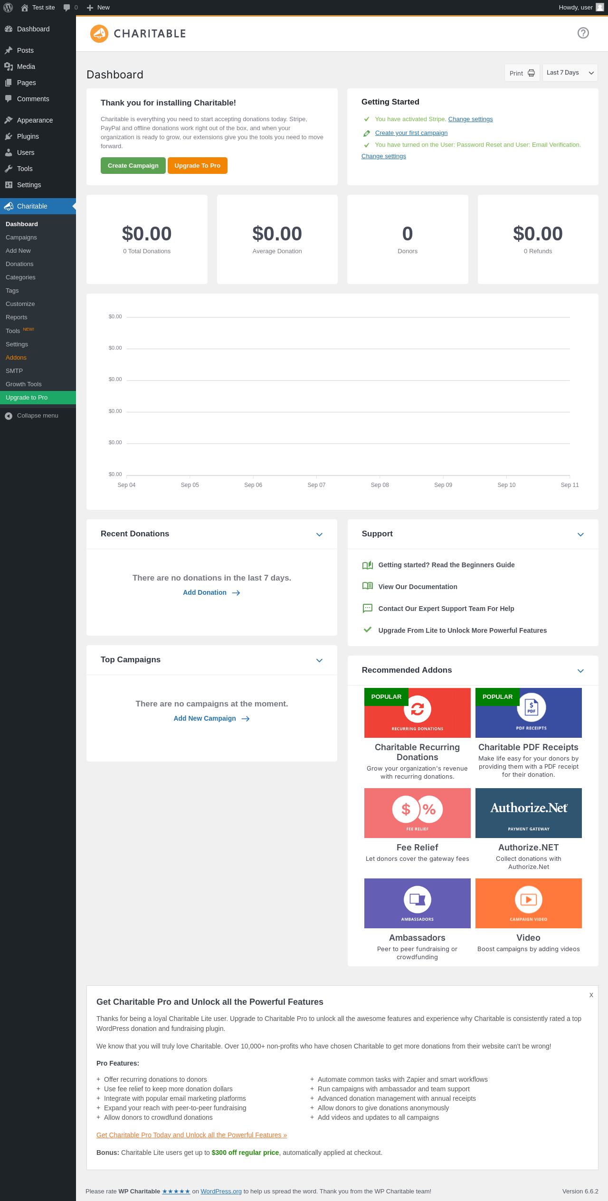
Task: Click the Comments icon in sidebar
Action: tap(9, 99)
